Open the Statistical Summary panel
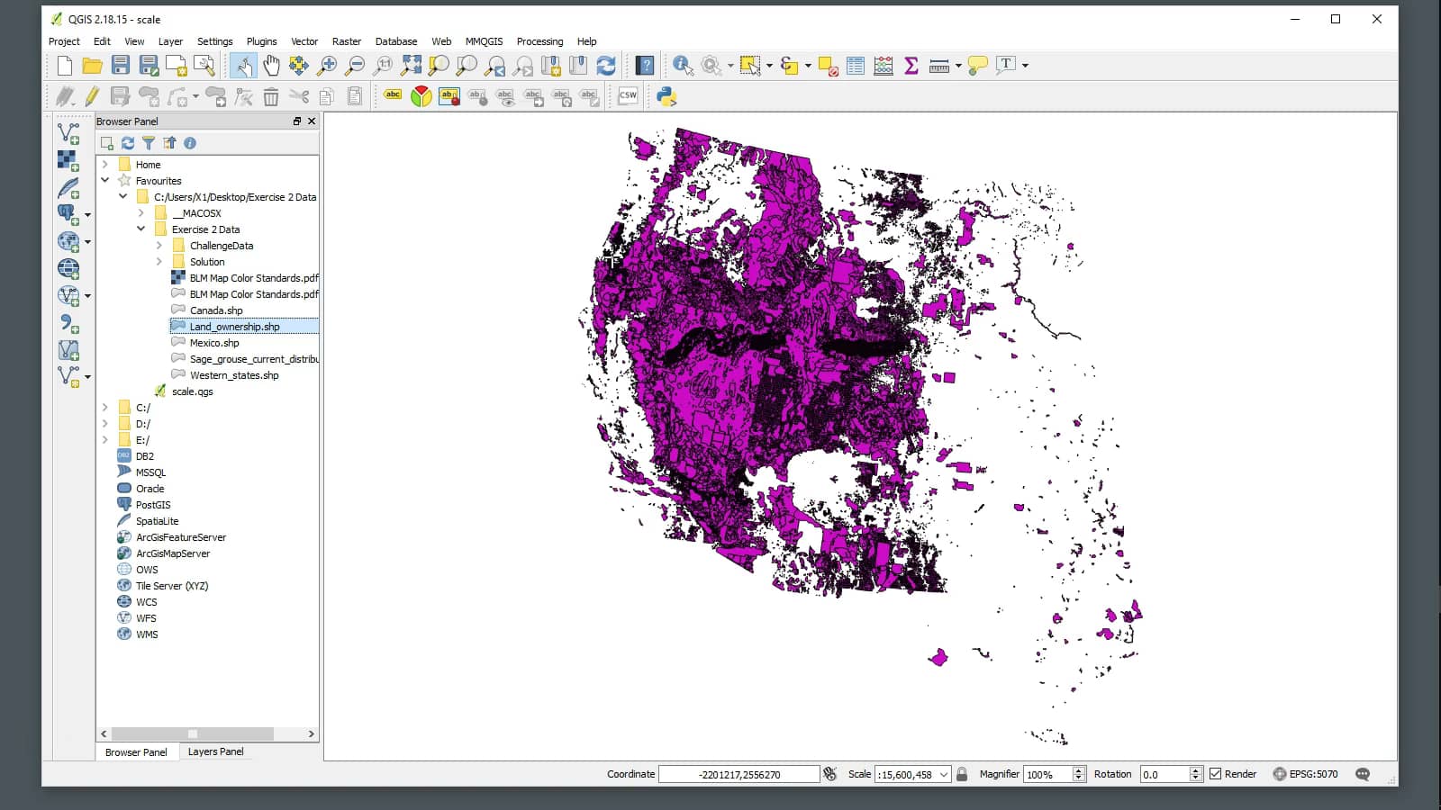Image resolution: width=1441 pixels, height=810 pixels. pos(911,65)
